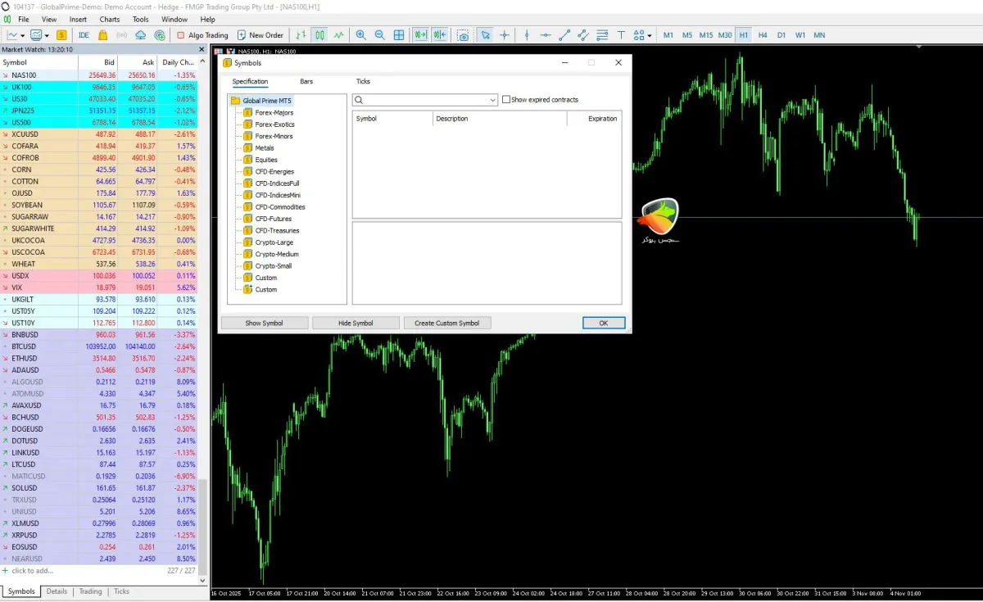Open the Insert menu
The width and height of the screenshot is (983, 602).
tap(78, 19)
